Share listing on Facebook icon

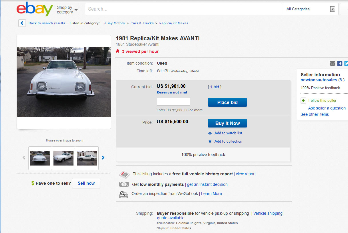(340, 63)
